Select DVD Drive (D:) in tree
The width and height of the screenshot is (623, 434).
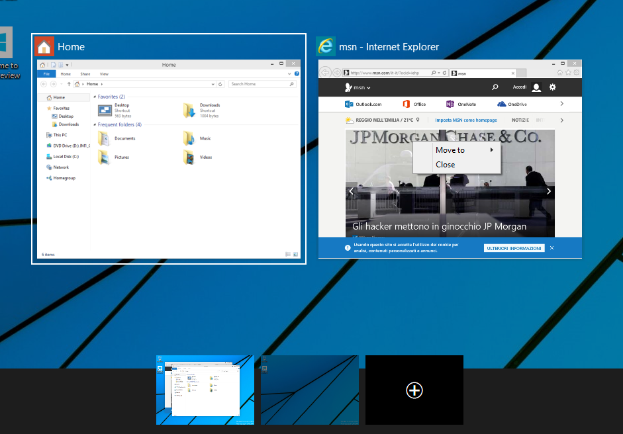pyautogui.click(x=68, y=146)
